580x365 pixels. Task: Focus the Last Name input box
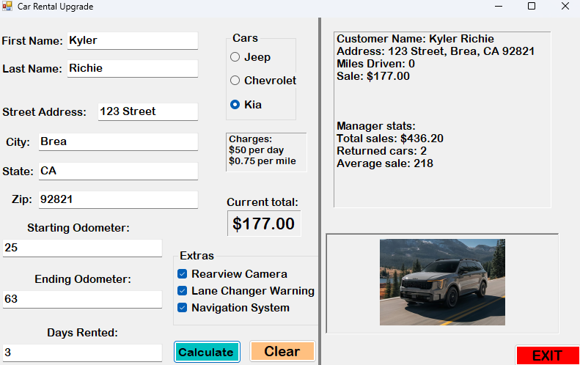pyautogui.click(x=132, y=69)
